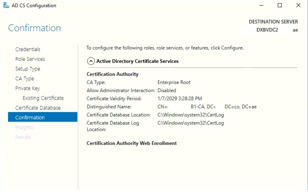308x192 pixels.
Task: Minimize the AD CS Configuration window
Action: tap(261, 5)
